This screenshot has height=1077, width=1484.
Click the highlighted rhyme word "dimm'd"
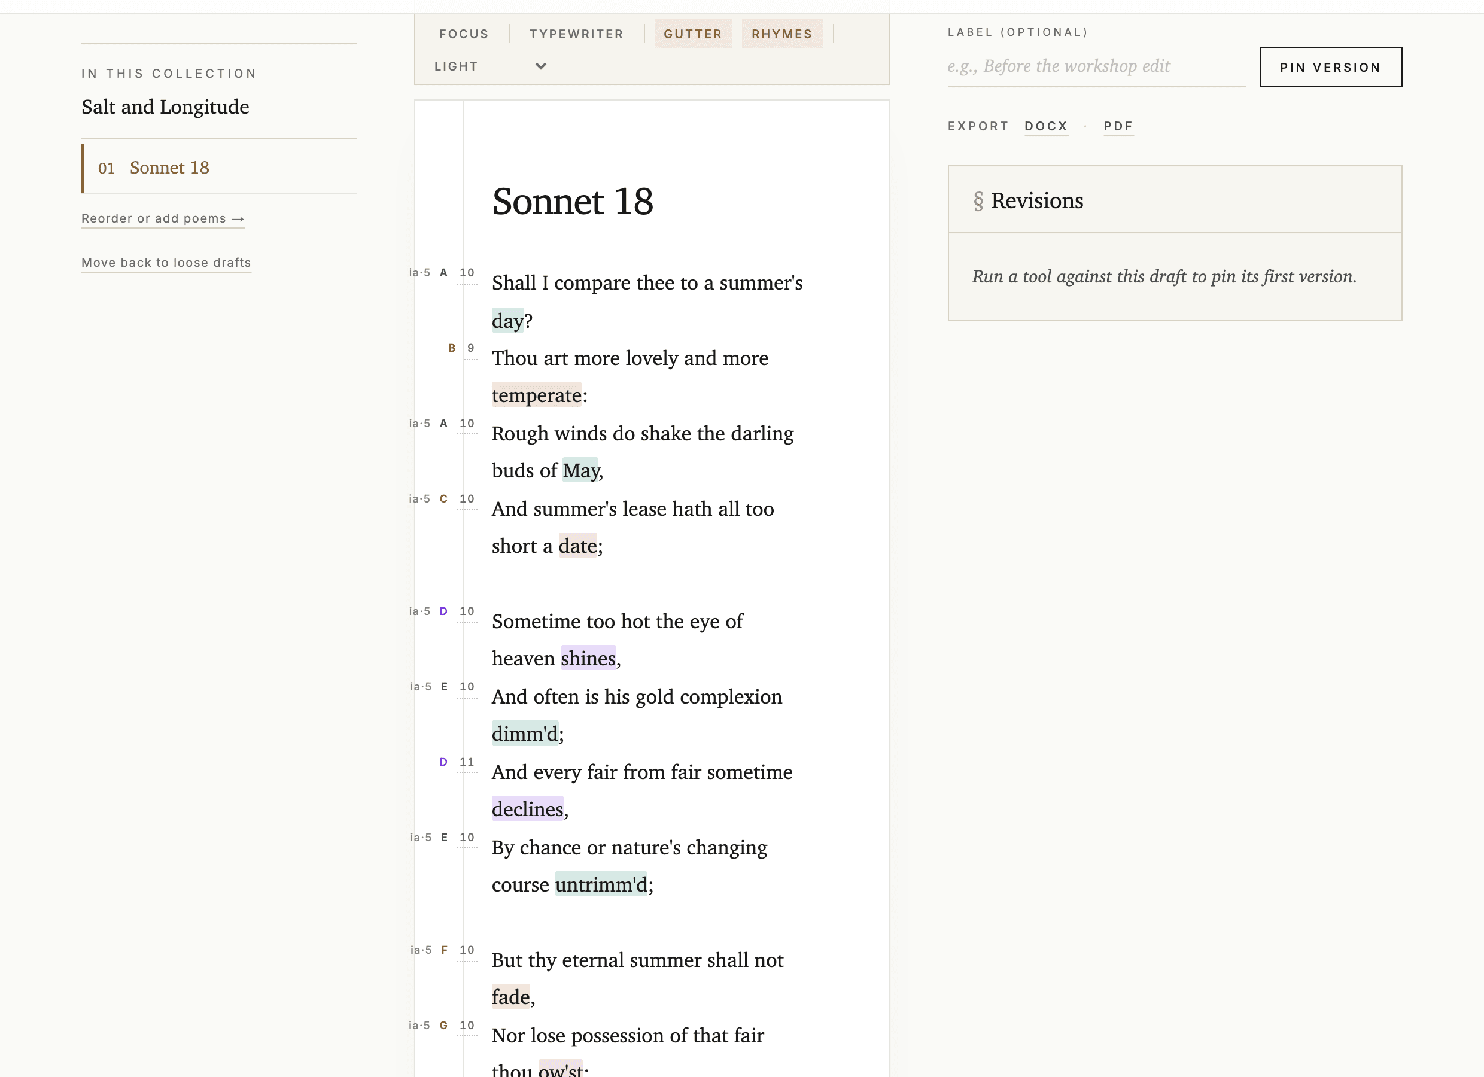[525, 734]
